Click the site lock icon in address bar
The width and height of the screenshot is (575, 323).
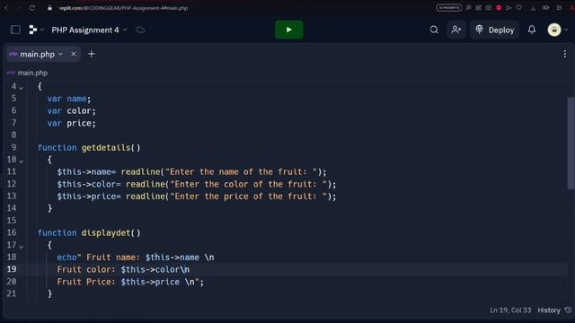[49, 8]
